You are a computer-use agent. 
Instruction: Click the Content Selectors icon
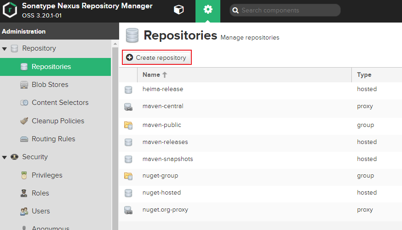24,103
